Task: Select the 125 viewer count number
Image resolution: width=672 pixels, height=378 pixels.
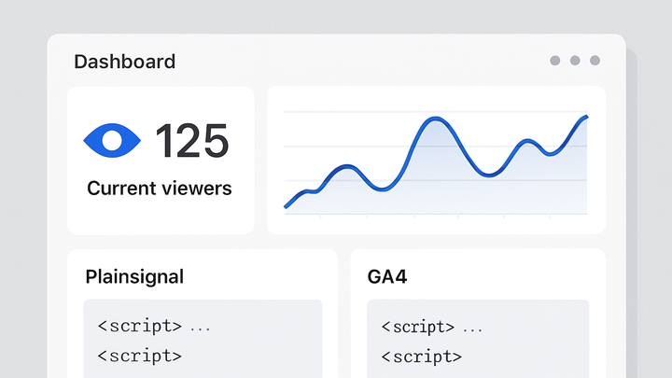Action: pos(191,141)
